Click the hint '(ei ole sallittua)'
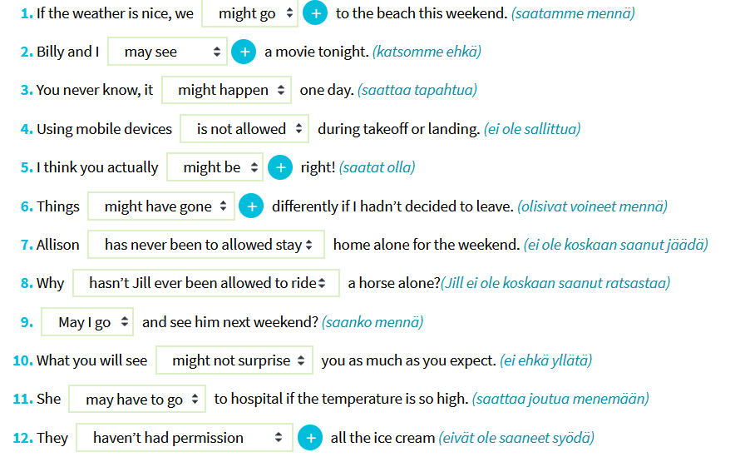This screenshot has width=745, height=457. (x=532, y=129)
